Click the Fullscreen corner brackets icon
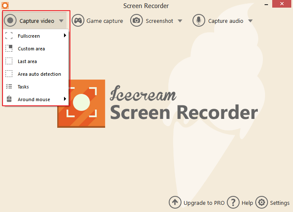The width and height of the screenshot is (293, 212). (x=9, y=36)
